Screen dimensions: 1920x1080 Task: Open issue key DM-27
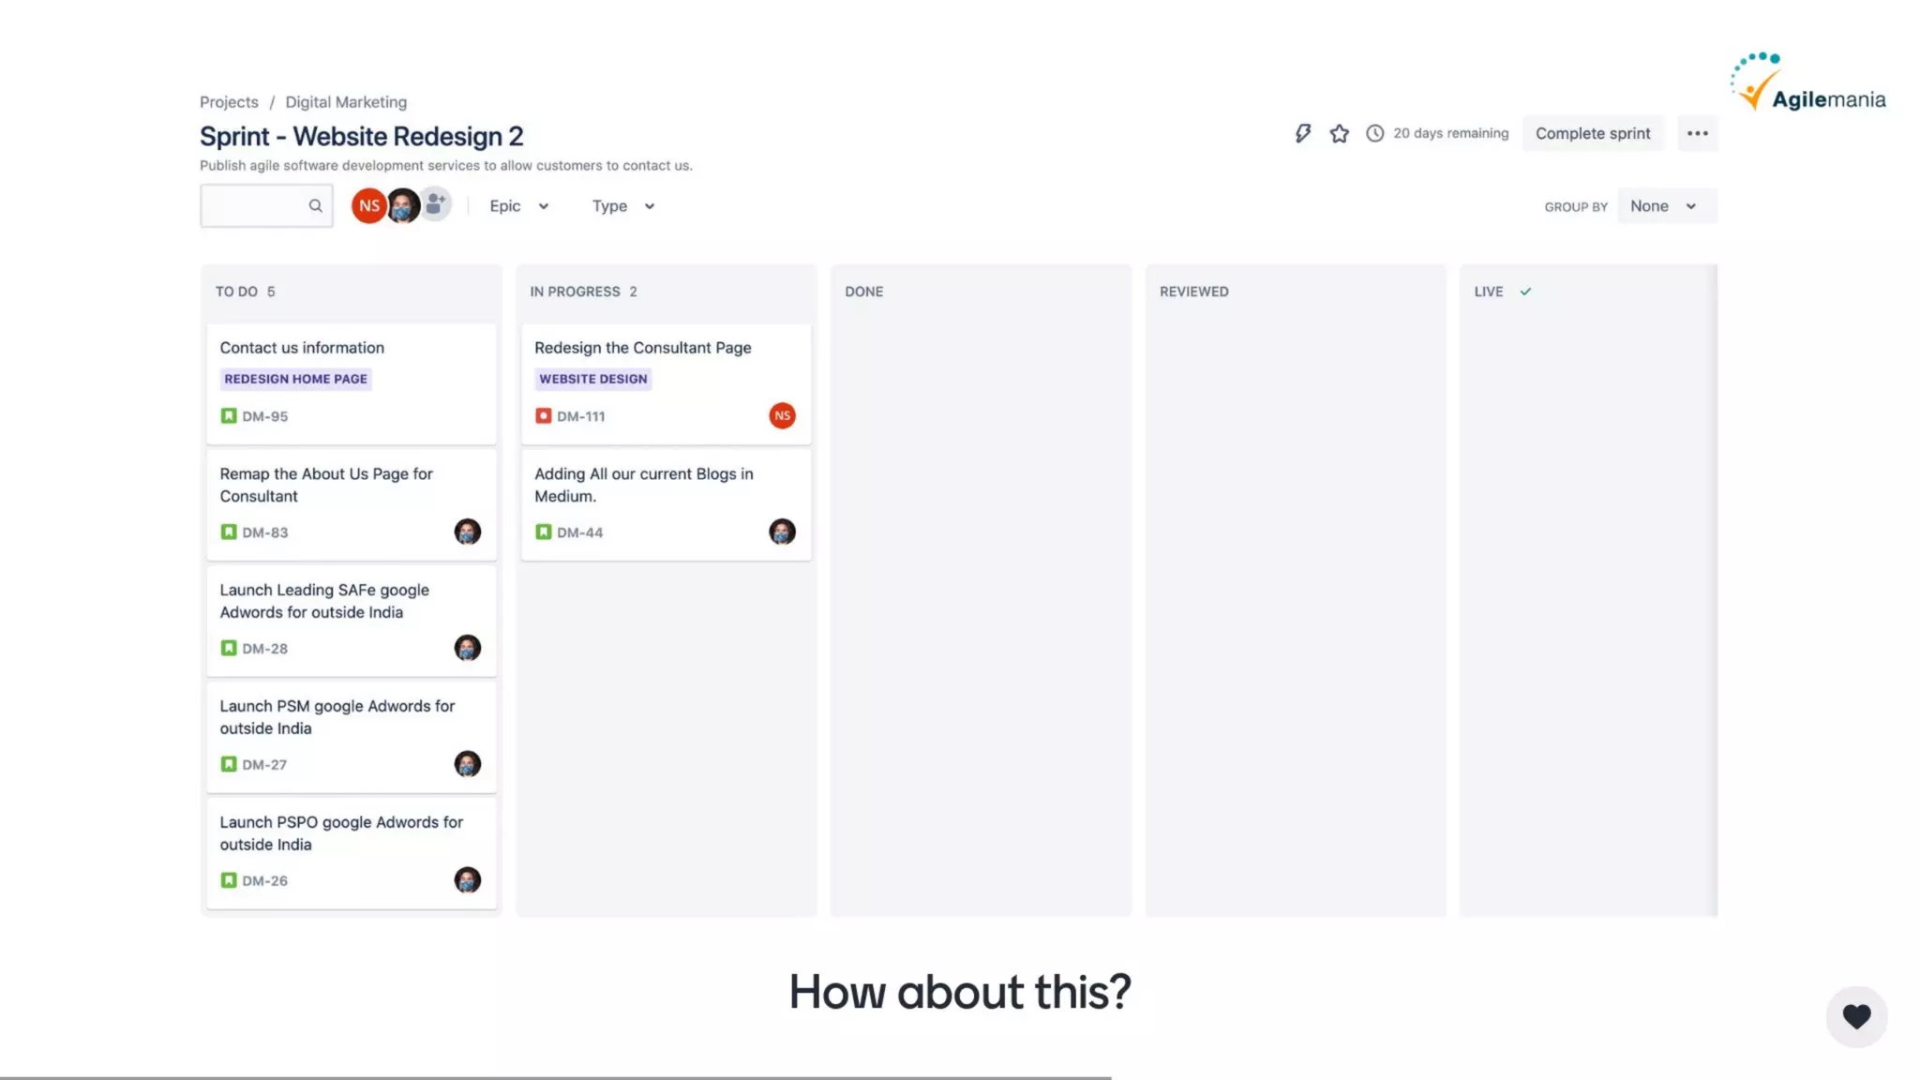(x=264, y=765)
